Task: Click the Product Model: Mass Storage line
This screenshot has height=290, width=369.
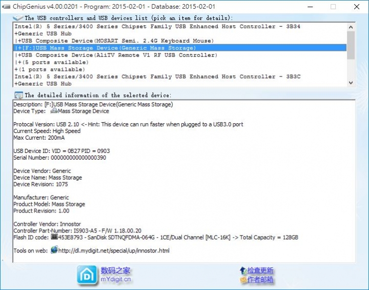Action: [49, 204]
